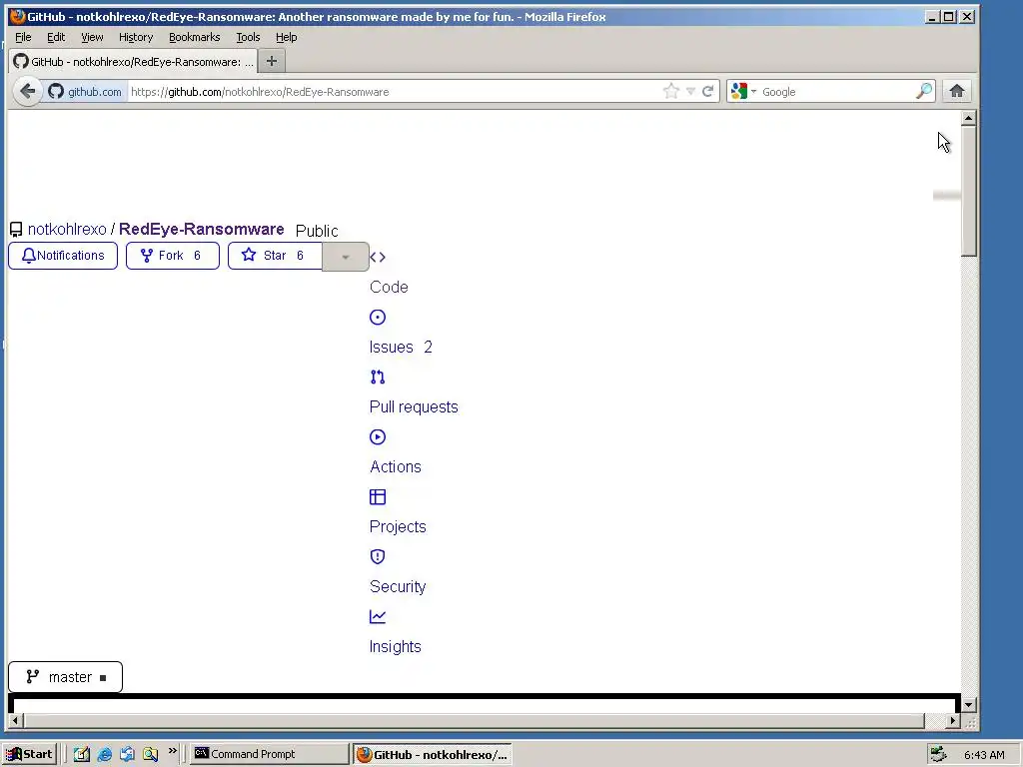Click the vertical scrollbar thumb
Screen dimensions: 1023x767
pos(969,192)
